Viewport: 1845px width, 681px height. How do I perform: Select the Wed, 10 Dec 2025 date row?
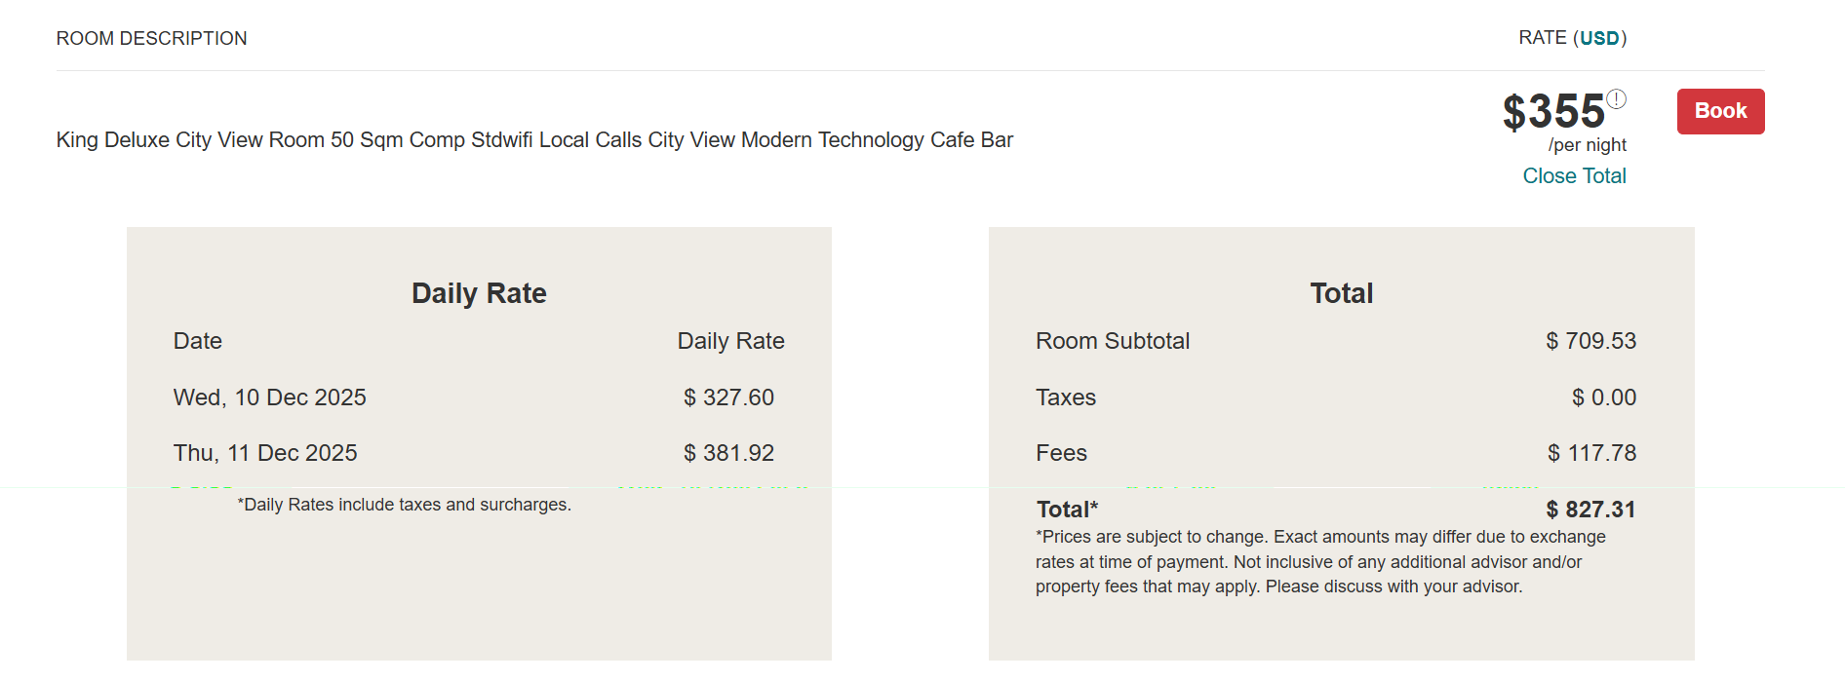(x=269, y=397)
